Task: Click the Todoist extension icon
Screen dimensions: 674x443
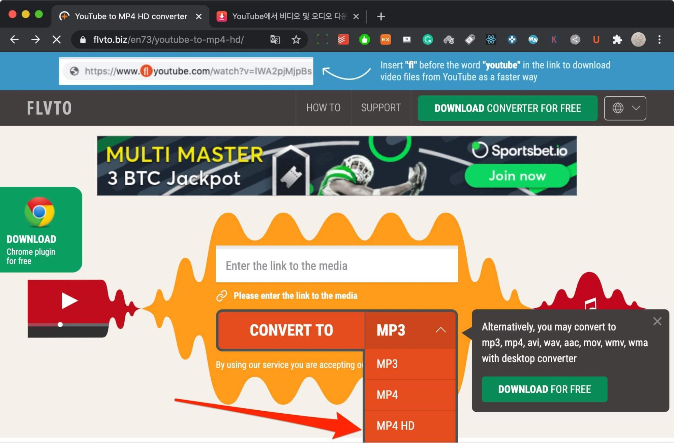Action: [343, 40]
